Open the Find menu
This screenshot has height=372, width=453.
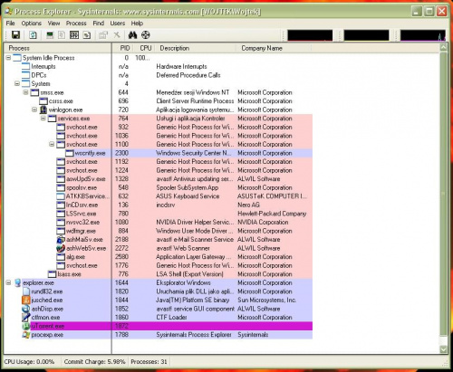pos(99,24)
